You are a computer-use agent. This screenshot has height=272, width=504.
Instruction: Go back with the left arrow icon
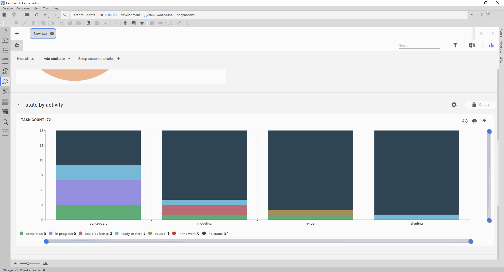[45, 15]
